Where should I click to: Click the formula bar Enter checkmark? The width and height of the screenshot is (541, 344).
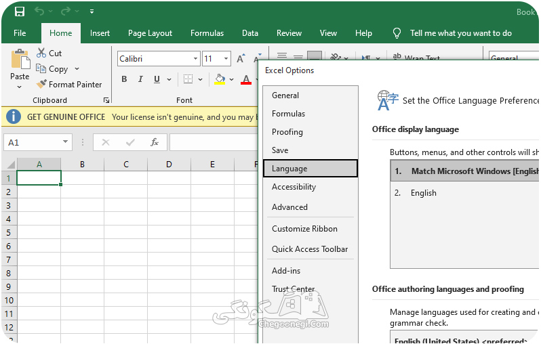click(x=130, y=142)
